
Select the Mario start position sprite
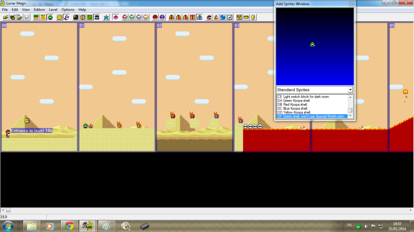click(x=8, y=134)
